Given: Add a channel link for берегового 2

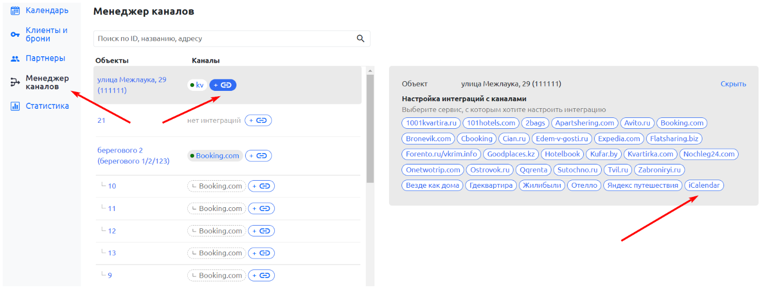Looking at the screenshot, I should (x=258, y=156).
